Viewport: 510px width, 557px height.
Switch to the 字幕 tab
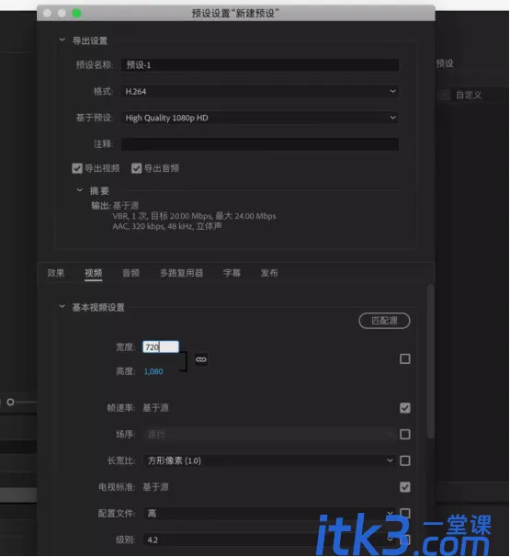232,273
